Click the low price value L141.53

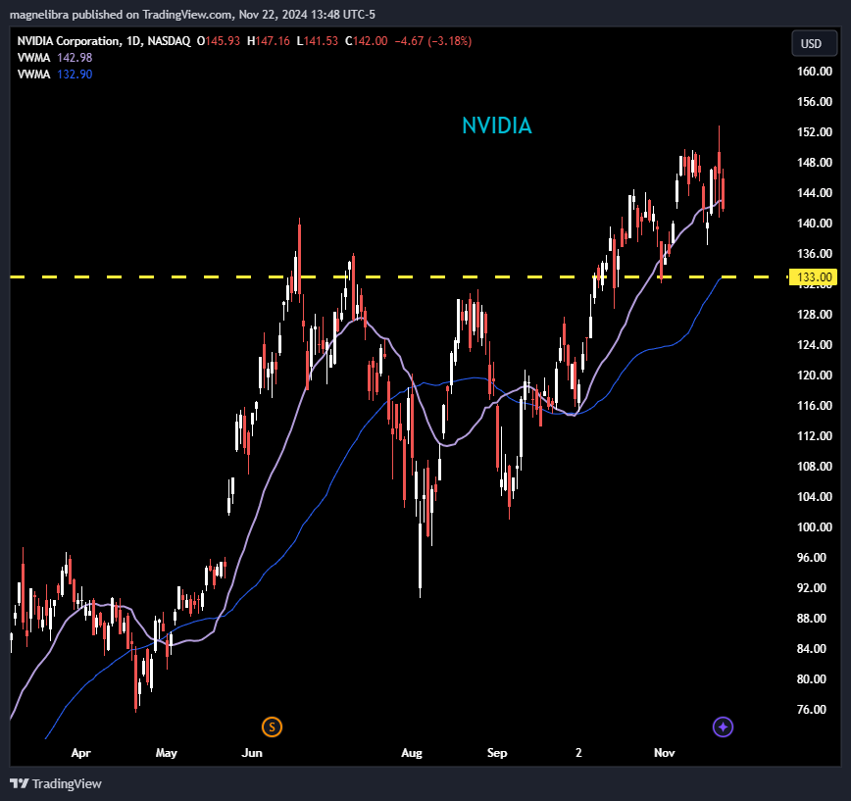[317, 41]
